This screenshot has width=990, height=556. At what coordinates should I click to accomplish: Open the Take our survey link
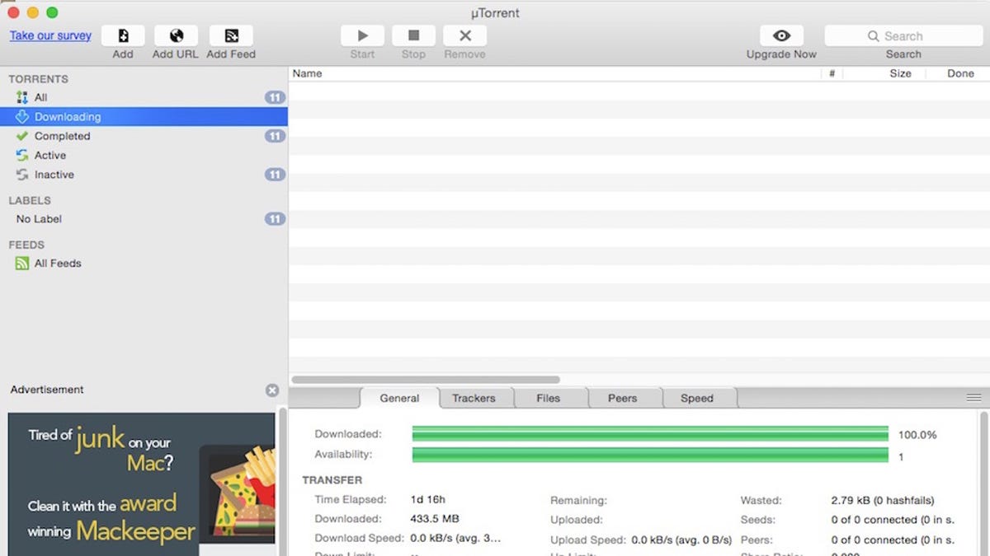click(50, 35)
